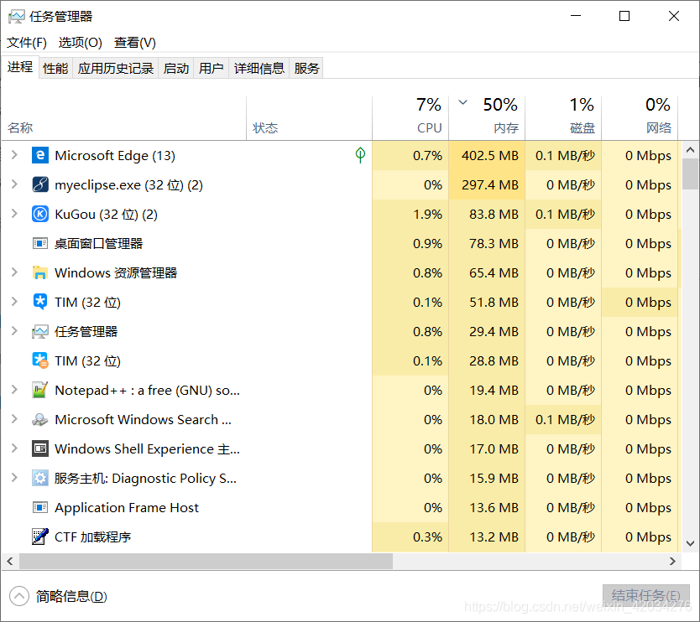Expand the Microsoft Windows Search row
700x622 pixels.
coord(14,419)
